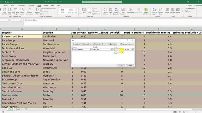The height and width of the screenshot is (113, 202).
Task: Open the Solver add-in
Action: 188,11
